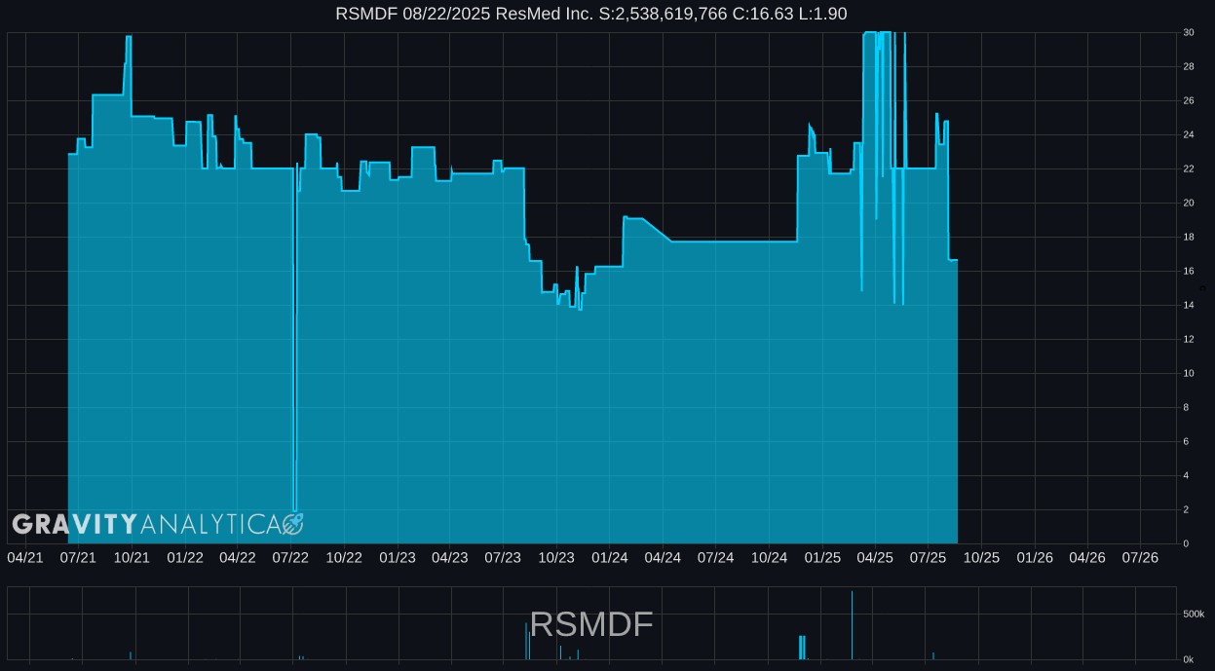
Task: Pick the price axis value 22
Action: (1189, 168)
